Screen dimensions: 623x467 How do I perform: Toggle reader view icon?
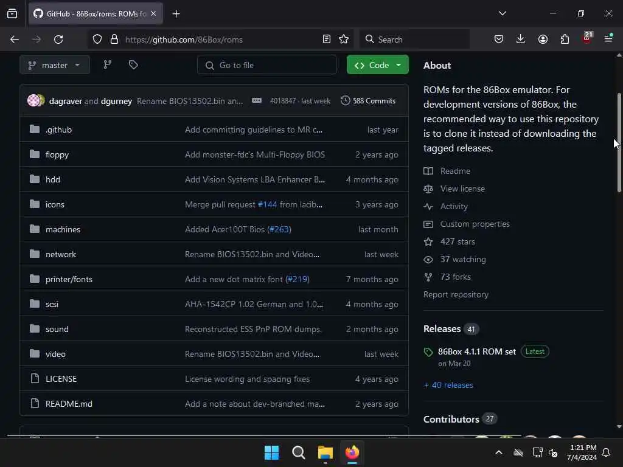(x=327, y=39)
